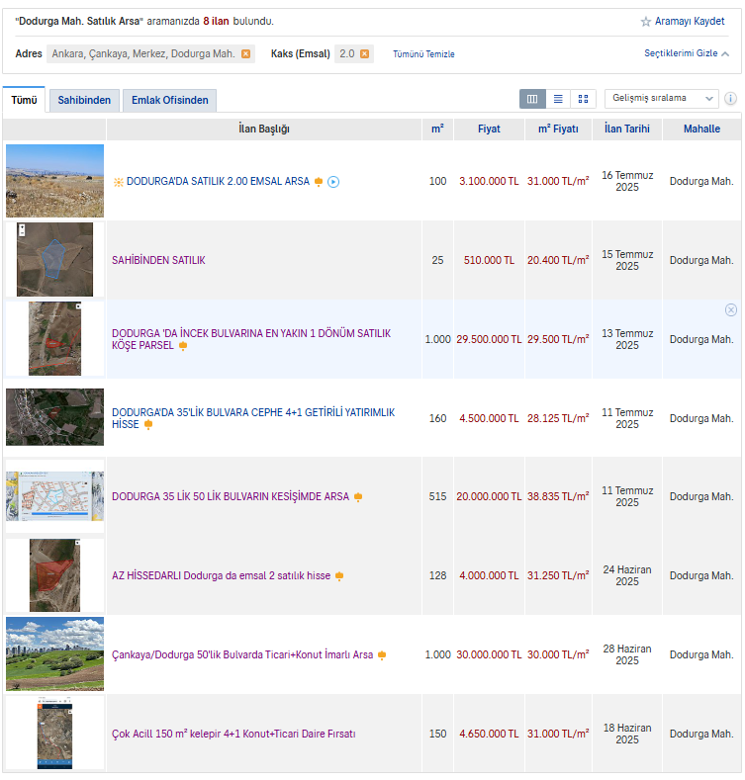
Task: Open the Gelişmiş sıralama dropdown
Action: 661,99
